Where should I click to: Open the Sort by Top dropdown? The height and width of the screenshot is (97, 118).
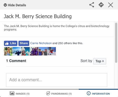[100, 61]
